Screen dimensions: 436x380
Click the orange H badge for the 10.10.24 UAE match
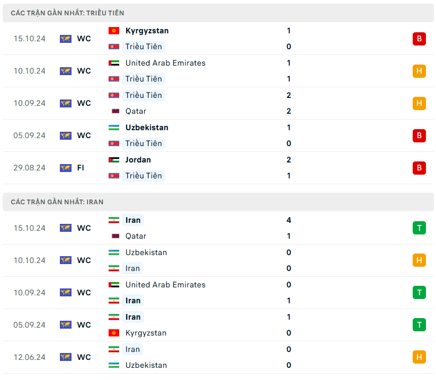click(x=419, y=71)
